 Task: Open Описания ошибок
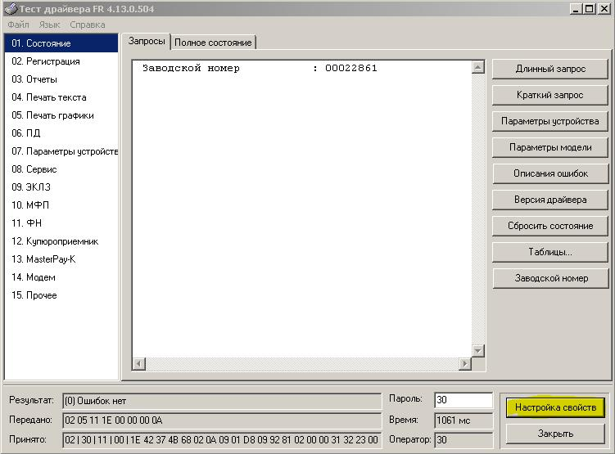[x=550, y=173]
